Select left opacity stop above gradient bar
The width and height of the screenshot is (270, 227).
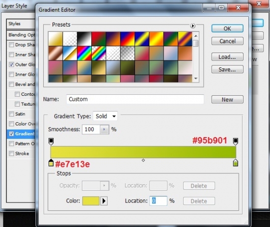(x=51, y=142)
